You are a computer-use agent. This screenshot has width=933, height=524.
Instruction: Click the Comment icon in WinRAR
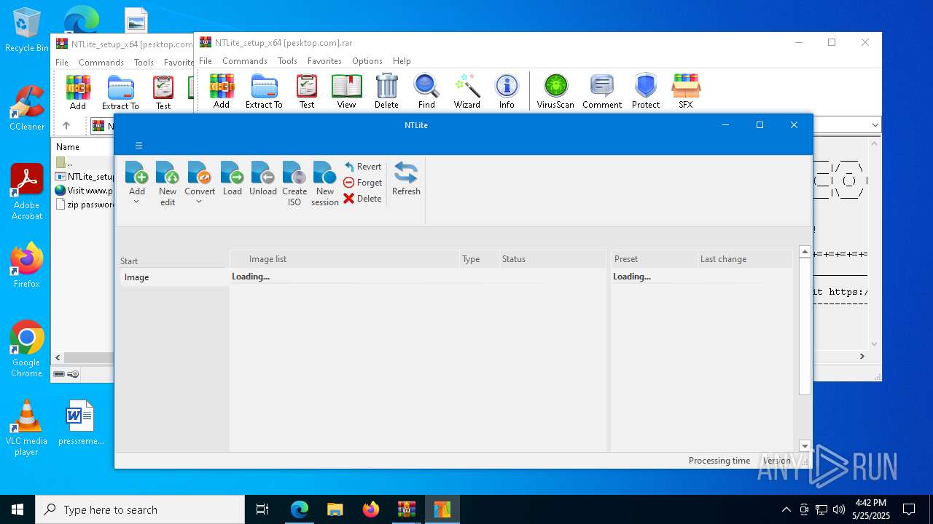coord(602,86)
